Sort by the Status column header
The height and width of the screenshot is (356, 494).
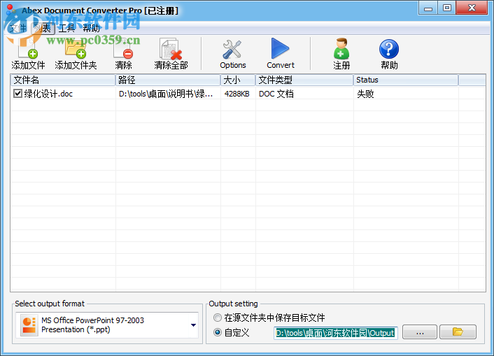[x=406, y=80]
